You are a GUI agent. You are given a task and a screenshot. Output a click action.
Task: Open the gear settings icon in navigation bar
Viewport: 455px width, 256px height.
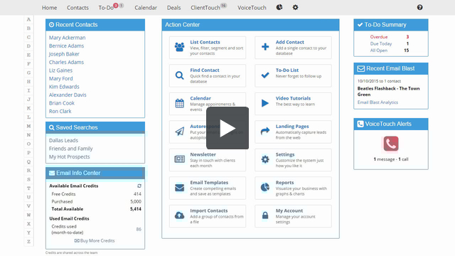tap(296, 7)
